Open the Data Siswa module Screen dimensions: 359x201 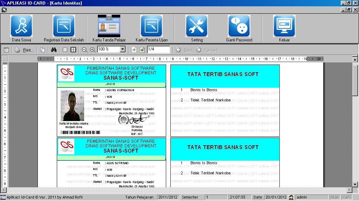tap(21, 28)
